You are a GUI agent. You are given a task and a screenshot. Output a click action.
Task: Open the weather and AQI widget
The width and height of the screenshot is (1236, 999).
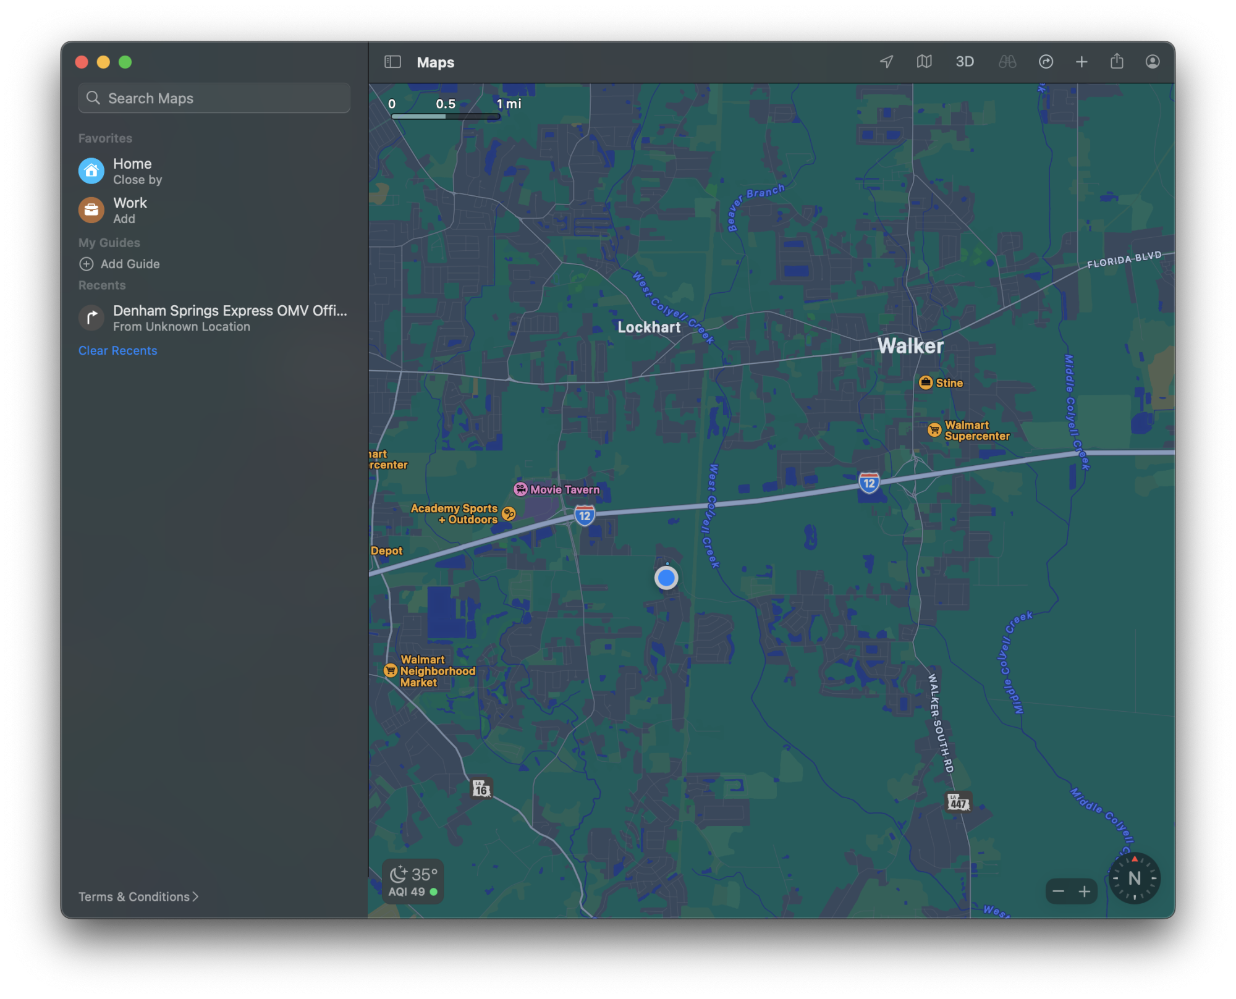point(412,882)
